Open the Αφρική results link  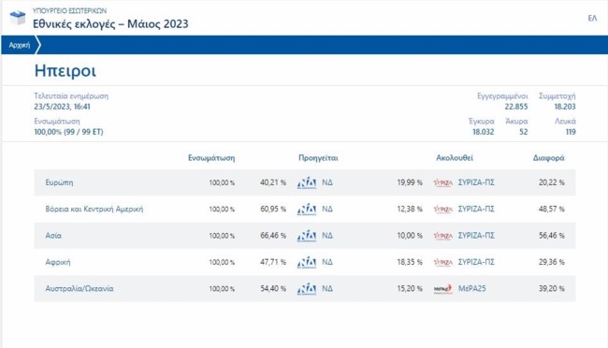[58, 263]
